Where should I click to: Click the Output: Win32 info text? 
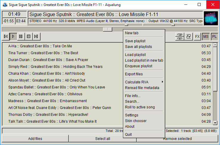pyautogui.click(x=175, y=21)
